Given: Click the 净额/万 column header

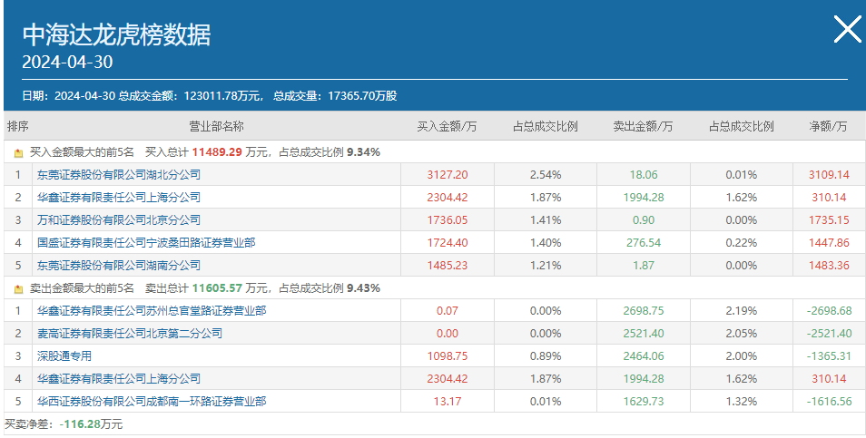Looking at the screenshot, I should click(828, 126).
